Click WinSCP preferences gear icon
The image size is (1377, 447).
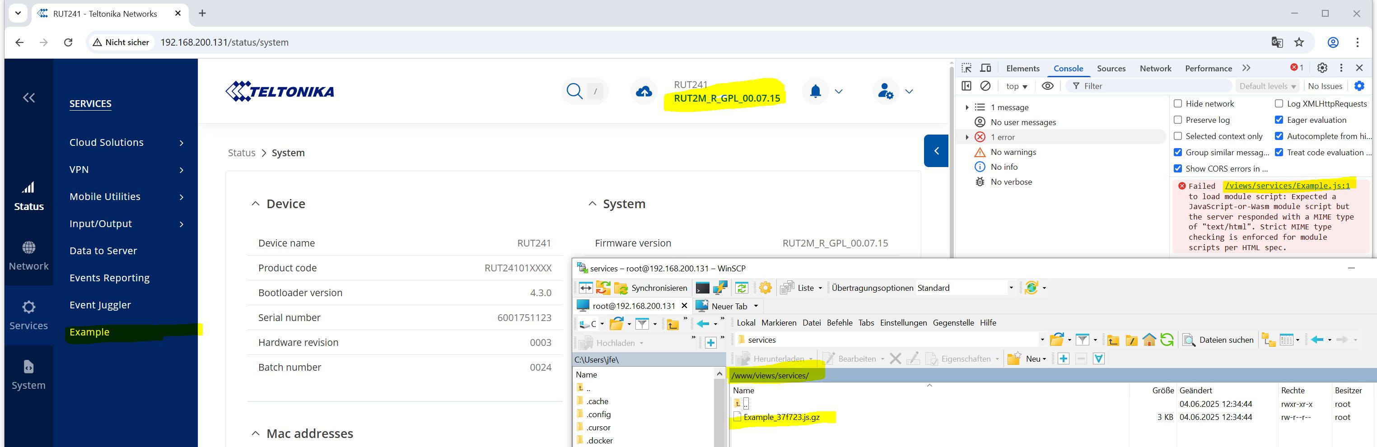point(766,288)
